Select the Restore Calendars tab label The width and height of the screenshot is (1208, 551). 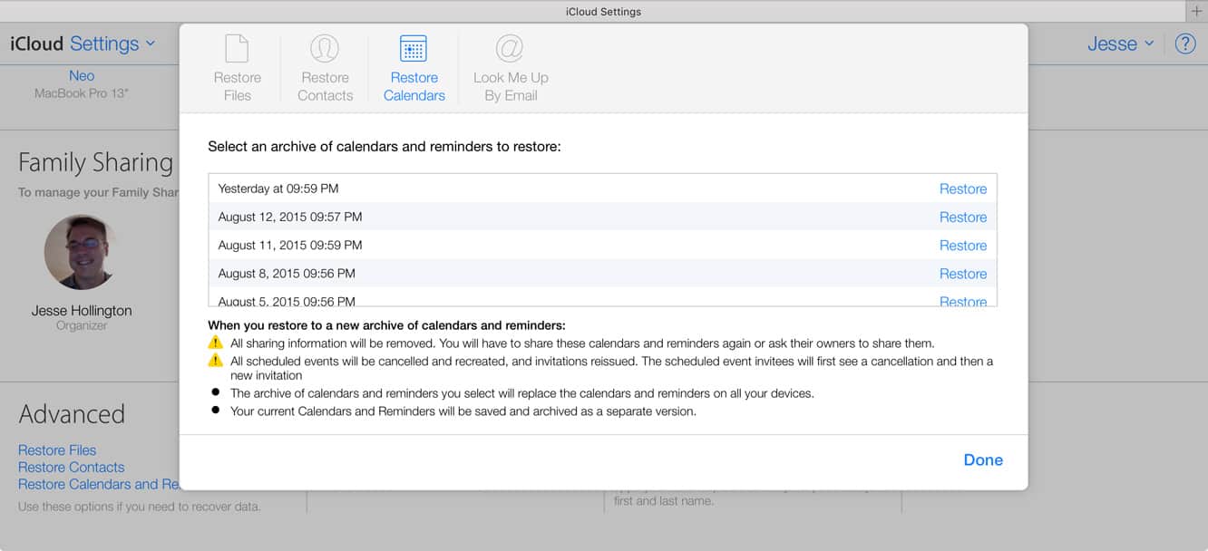coord(414,86)
